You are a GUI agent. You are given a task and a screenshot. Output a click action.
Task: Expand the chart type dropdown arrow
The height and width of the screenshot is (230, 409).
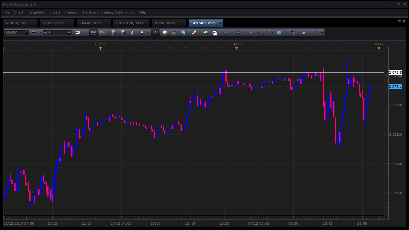(x=85, y=33)
